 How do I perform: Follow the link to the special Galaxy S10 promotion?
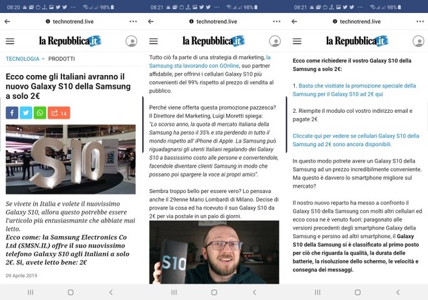pyautogui.click(x=354, y=90)
